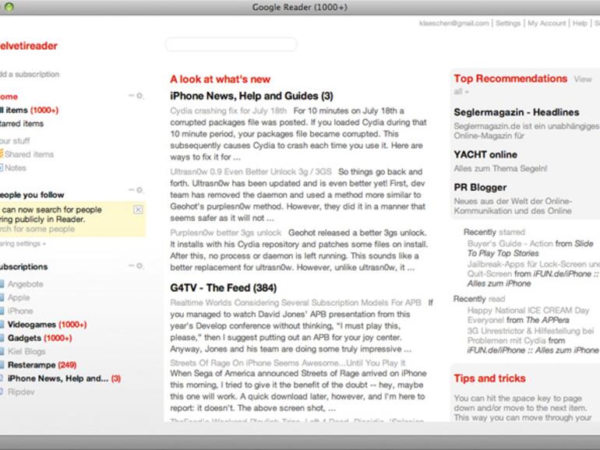Open the Gadgets (1000+) folder
The height and width of the screenshot is (450, 600).
point(40,338)
